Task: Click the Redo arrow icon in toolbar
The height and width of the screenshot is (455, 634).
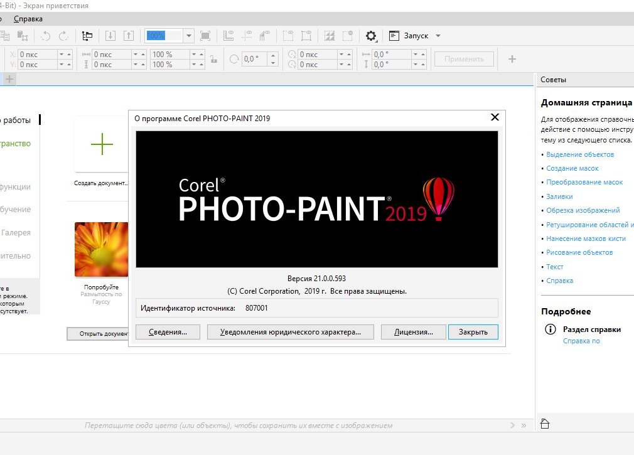Action: (x=63, y=36)
